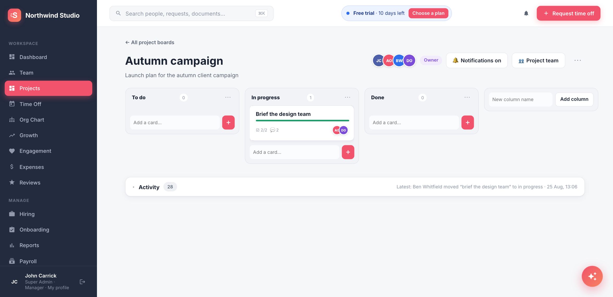Screen dimensions: 613x297
Task: Click the New column name field
Action: pyautogui.click(x=520, y=99)
